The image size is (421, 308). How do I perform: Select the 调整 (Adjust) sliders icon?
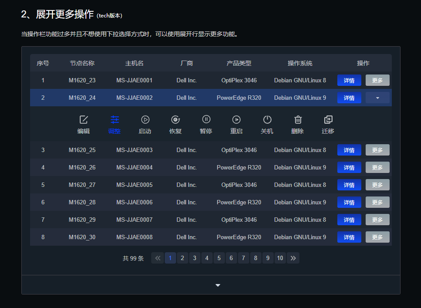115,120
